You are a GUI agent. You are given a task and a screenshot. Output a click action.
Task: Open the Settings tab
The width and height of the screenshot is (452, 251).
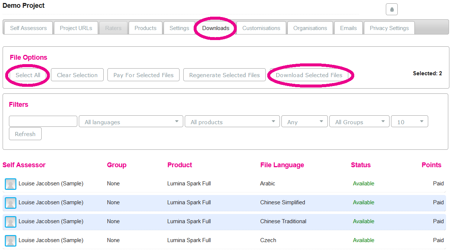179,28
